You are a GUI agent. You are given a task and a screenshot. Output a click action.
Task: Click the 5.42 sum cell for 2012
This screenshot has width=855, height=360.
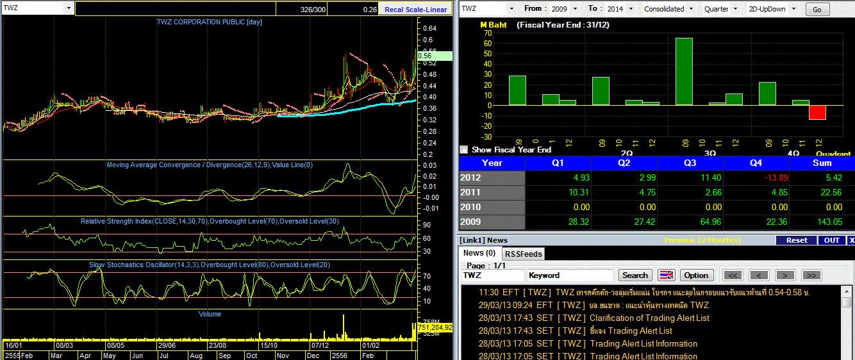[822, 177]
